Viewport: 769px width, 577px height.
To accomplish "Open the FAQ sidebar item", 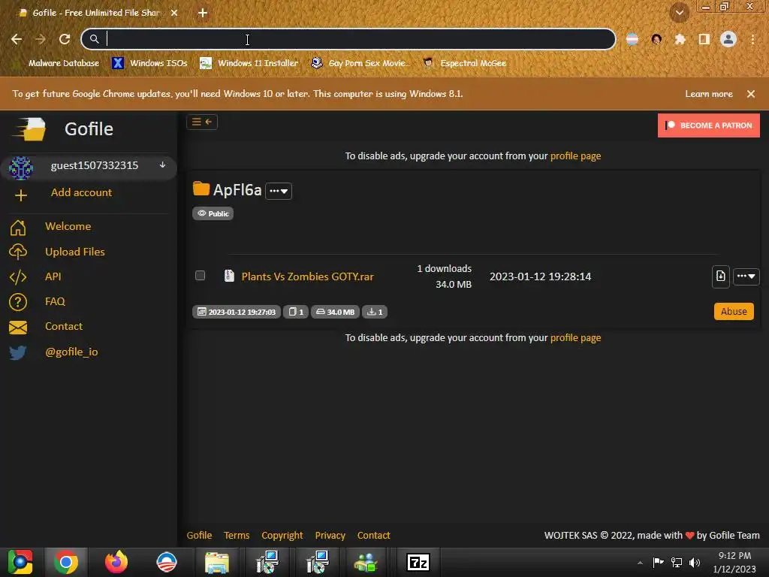I will (x=55, y=301).
